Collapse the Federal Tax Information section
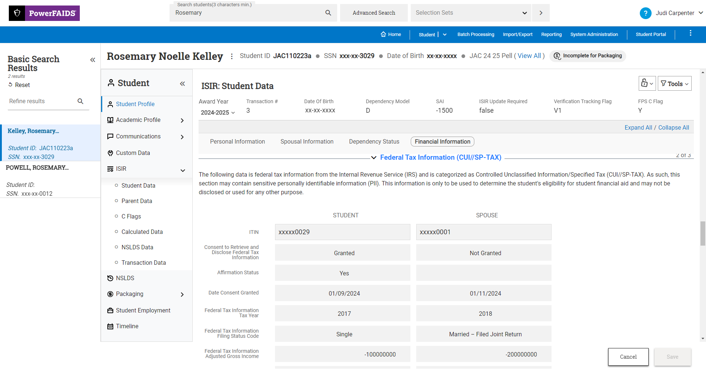This screenshot has width=706, height=369. point(374,158)
